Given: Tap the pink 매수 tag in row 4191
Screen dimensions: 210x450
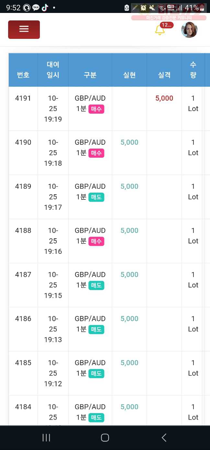Looking at the screenshot, I should click(x=96, y=109).
